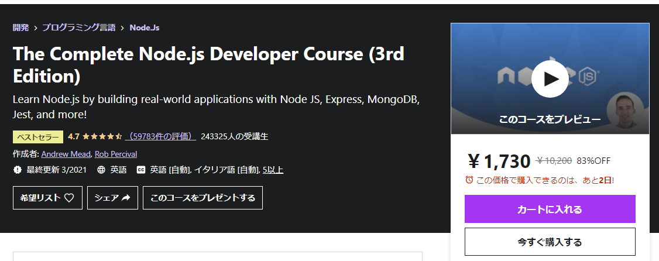
Task: Click the 83%OFF discount label
Action: click(593, 160)
